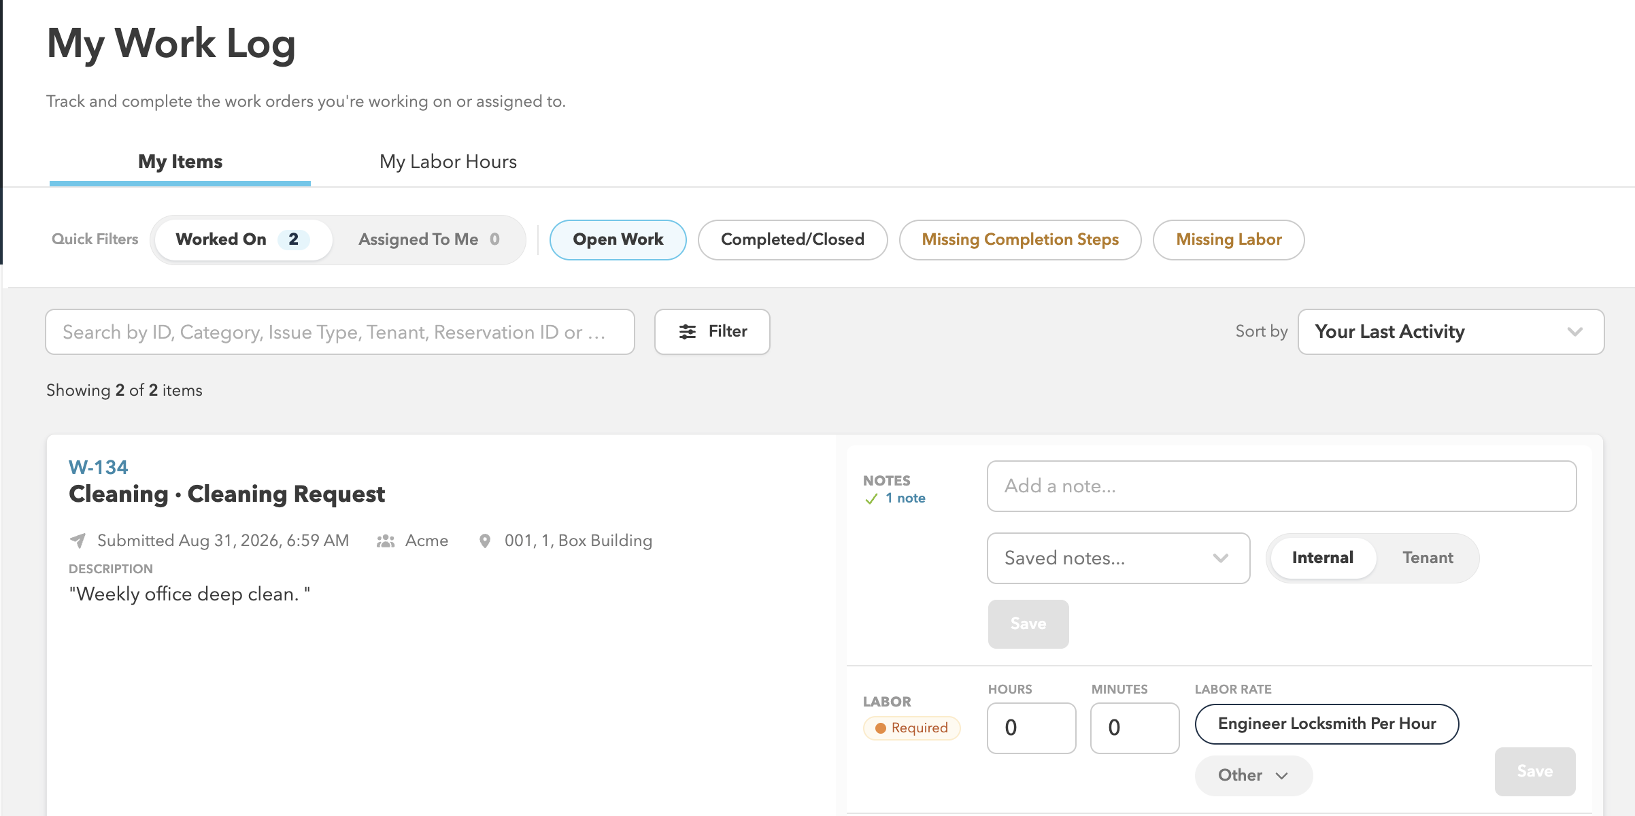Toggle the Open Work filter chip
Screen dimensions: 1635x816
pyautogui.click(x=618, y=239)
